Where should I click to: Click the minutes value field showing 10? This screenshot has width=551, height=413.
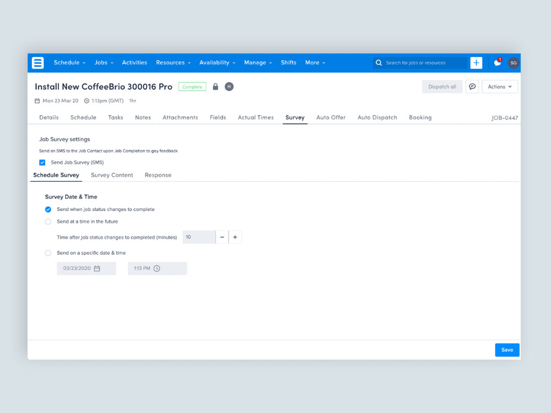[199, 237]
